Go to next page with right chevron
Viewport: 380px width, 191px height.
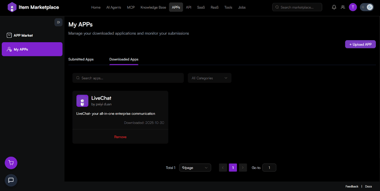tap(243, 168)
